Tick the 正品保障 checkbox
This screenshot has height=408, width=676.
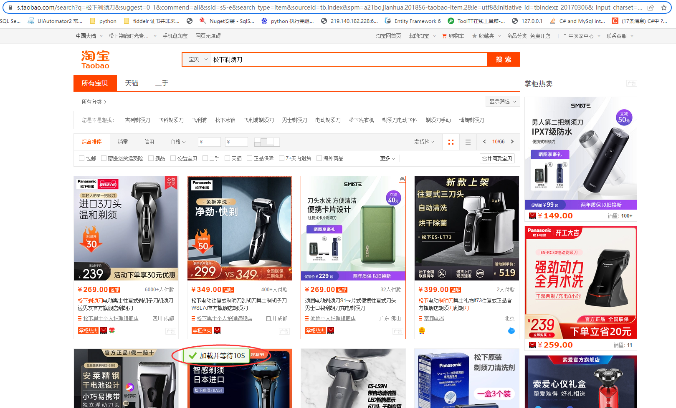pyautogui.click(x=249, y=158)
